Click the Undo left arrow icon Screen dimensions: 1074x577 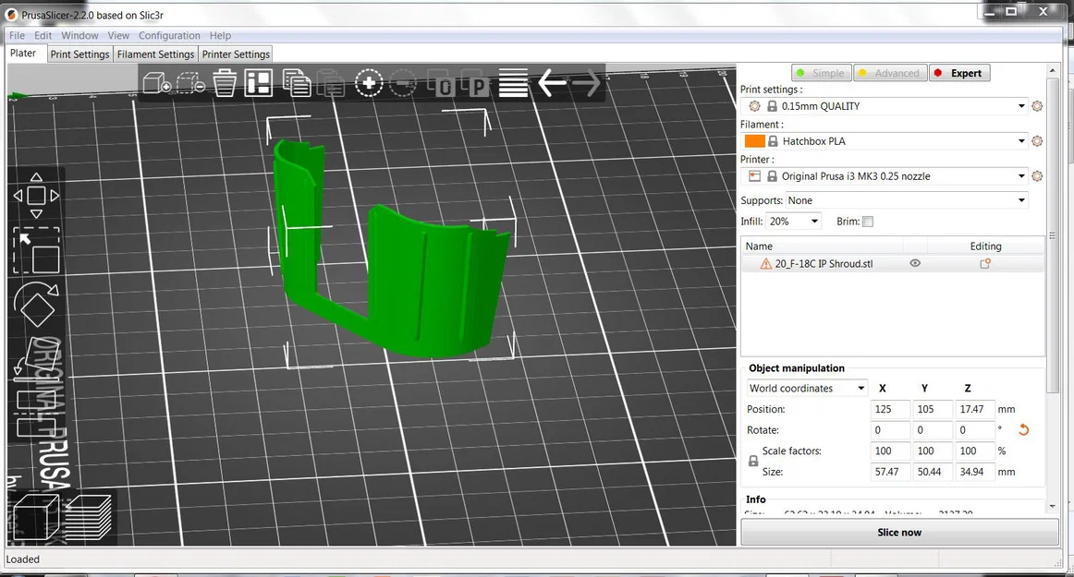(x=552, y=83)
